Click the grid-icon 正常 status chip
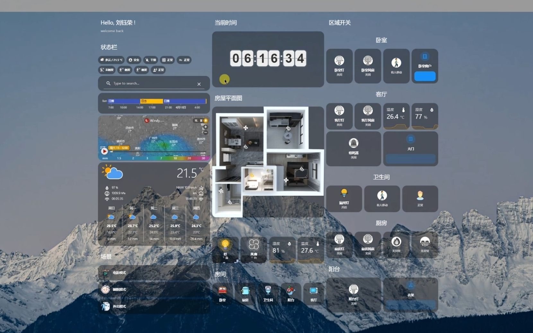 pyautogui.click(x=167, y=60)
